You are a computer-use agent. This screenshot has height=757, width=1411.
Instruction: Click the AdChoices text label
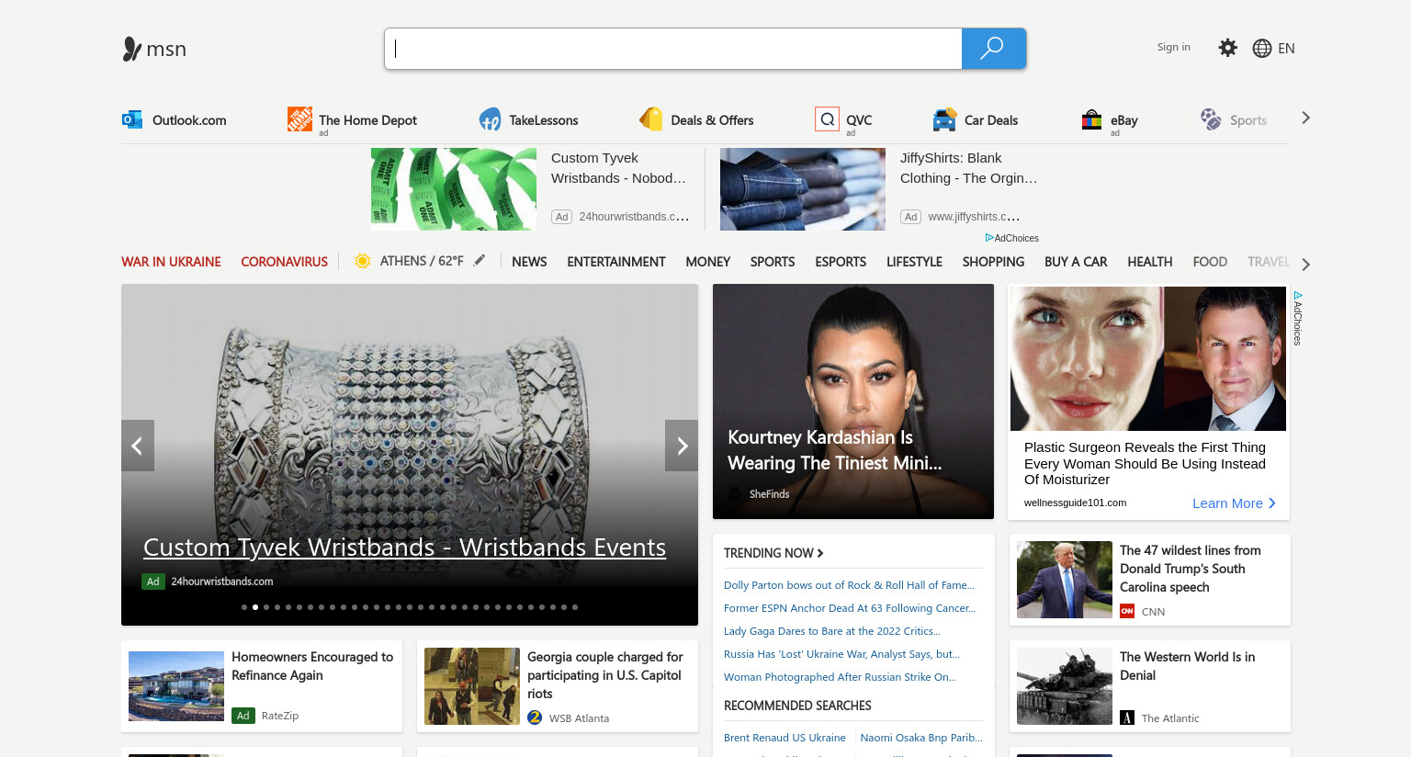[1017, 238]
